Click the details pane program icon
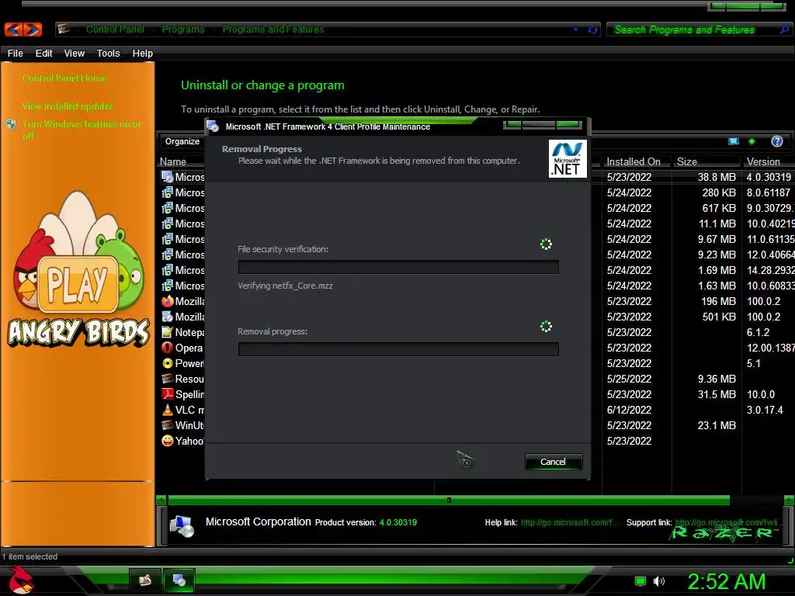 click(x=182, y=525)
